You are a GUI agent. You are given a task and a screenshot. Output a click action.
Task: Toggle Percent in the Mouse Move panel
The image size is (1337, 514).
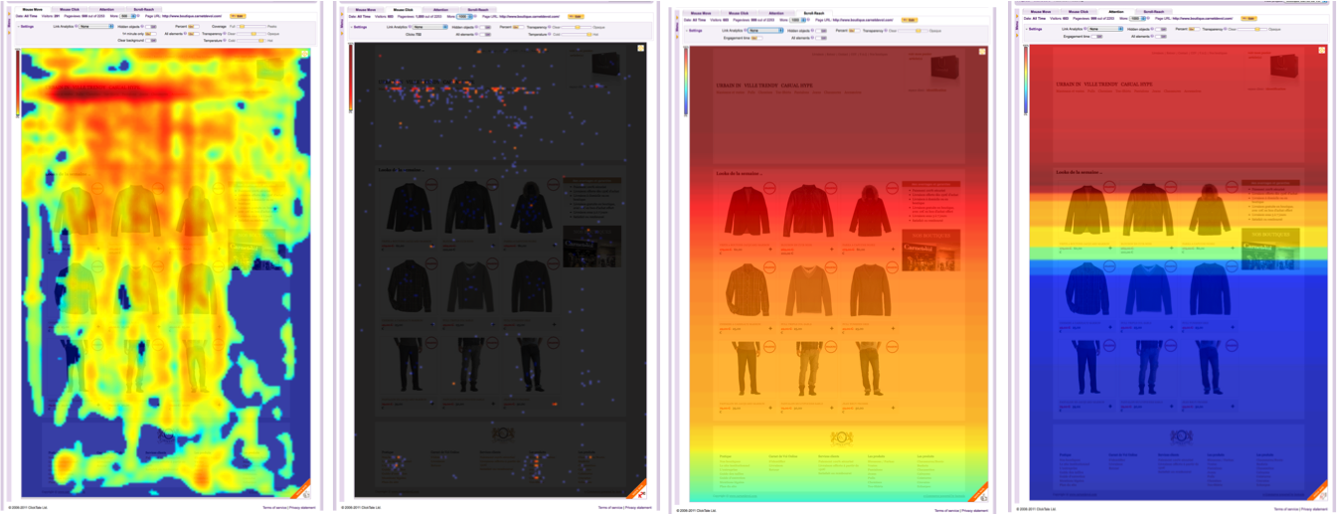(x=194, y=26)
